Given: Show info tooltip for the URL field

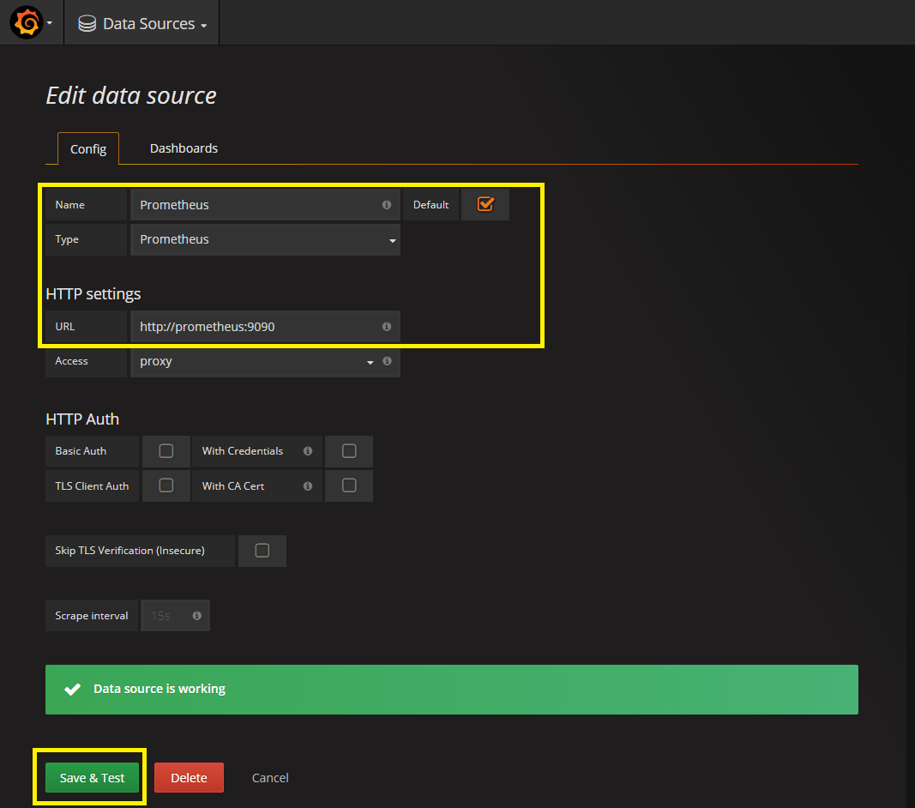Looking at the screenshot, I should click(386, 326).
